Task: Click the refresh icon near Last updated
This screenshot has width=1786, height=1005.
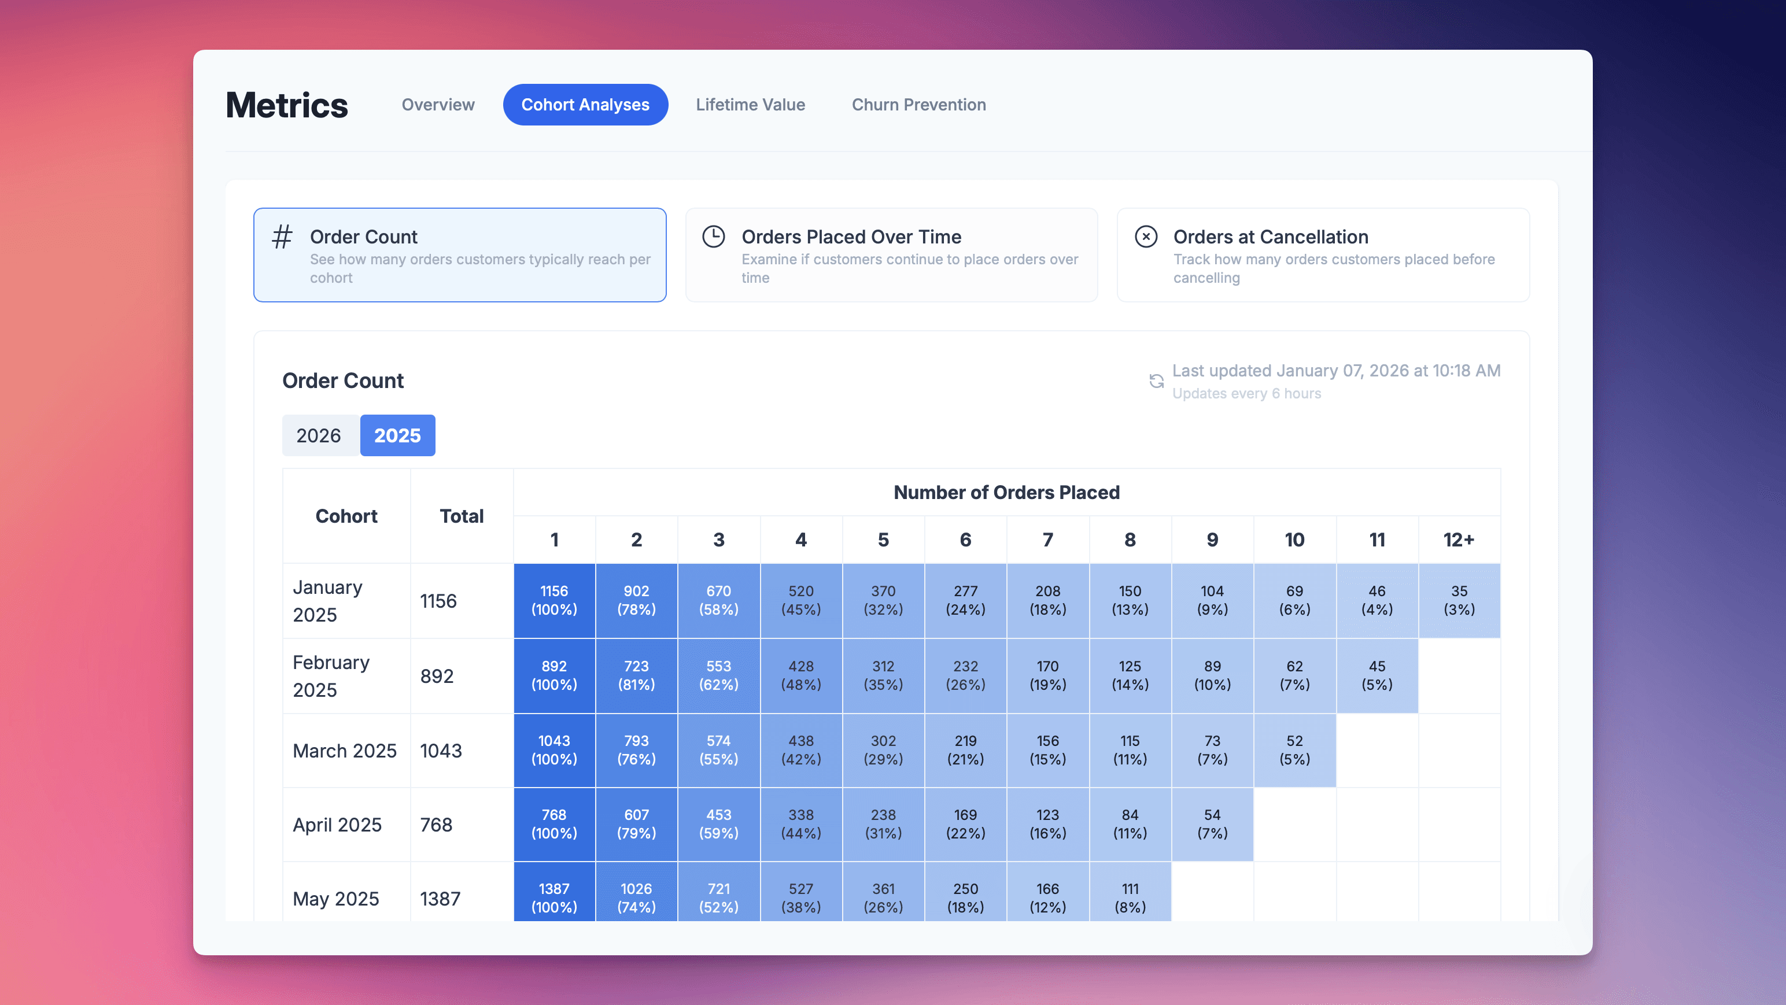Action: [x=1156, y=381]
